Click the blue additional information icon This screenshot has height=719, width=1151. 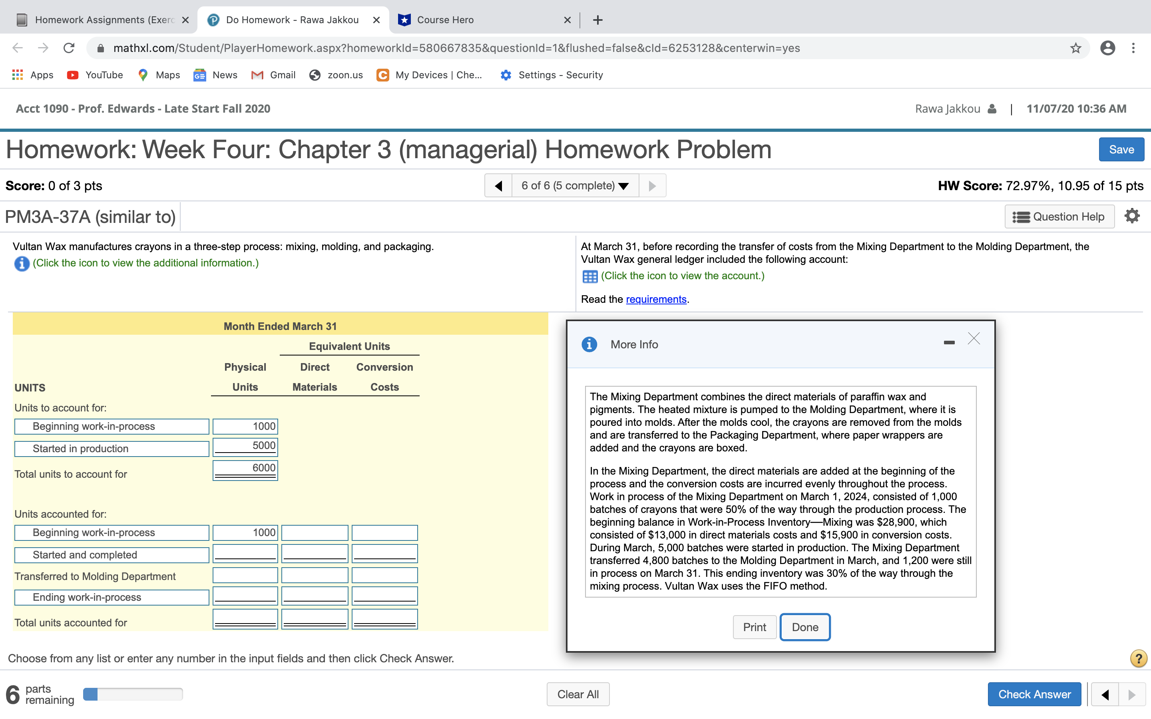(x=22, y=264)
